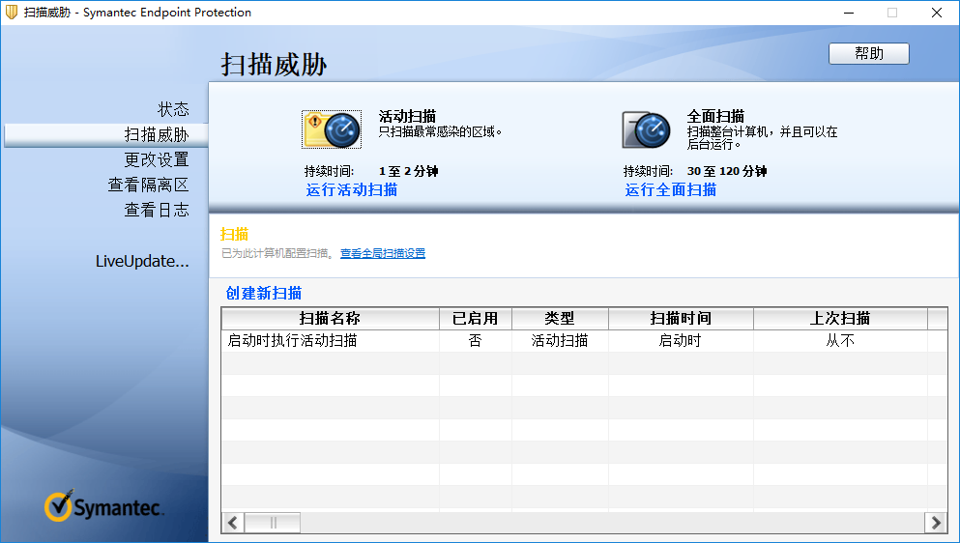Click the left scroll arrow of table
The height and width of the screenshot is (543, 960).
tap(233, 523)
